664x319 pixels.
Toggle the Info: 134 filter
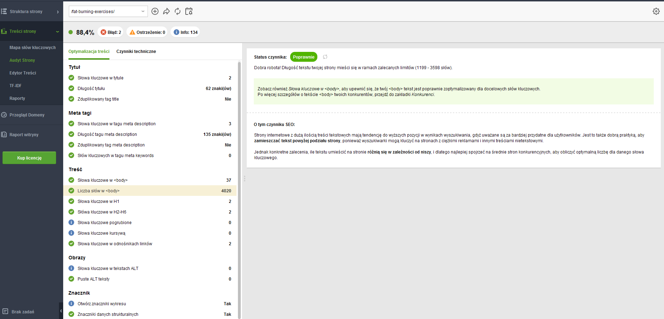click(185, 32)
